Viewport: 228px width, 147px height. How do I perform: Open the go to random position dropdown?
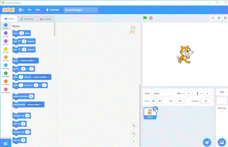click(28, 61)
